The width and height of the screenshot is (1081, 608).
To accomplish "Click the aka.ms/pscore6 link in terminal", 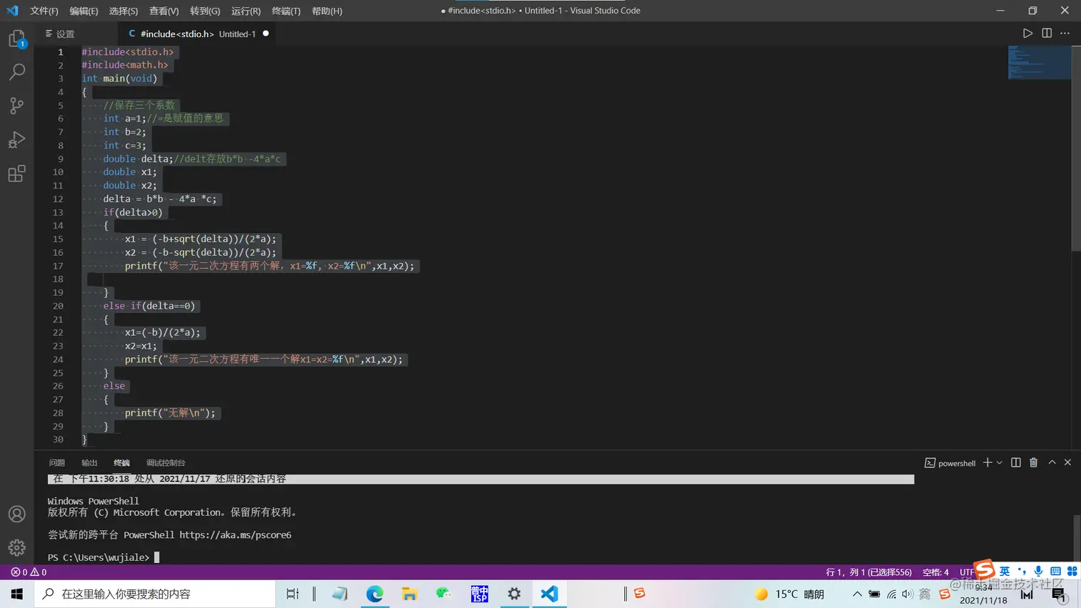I will 235,534.
